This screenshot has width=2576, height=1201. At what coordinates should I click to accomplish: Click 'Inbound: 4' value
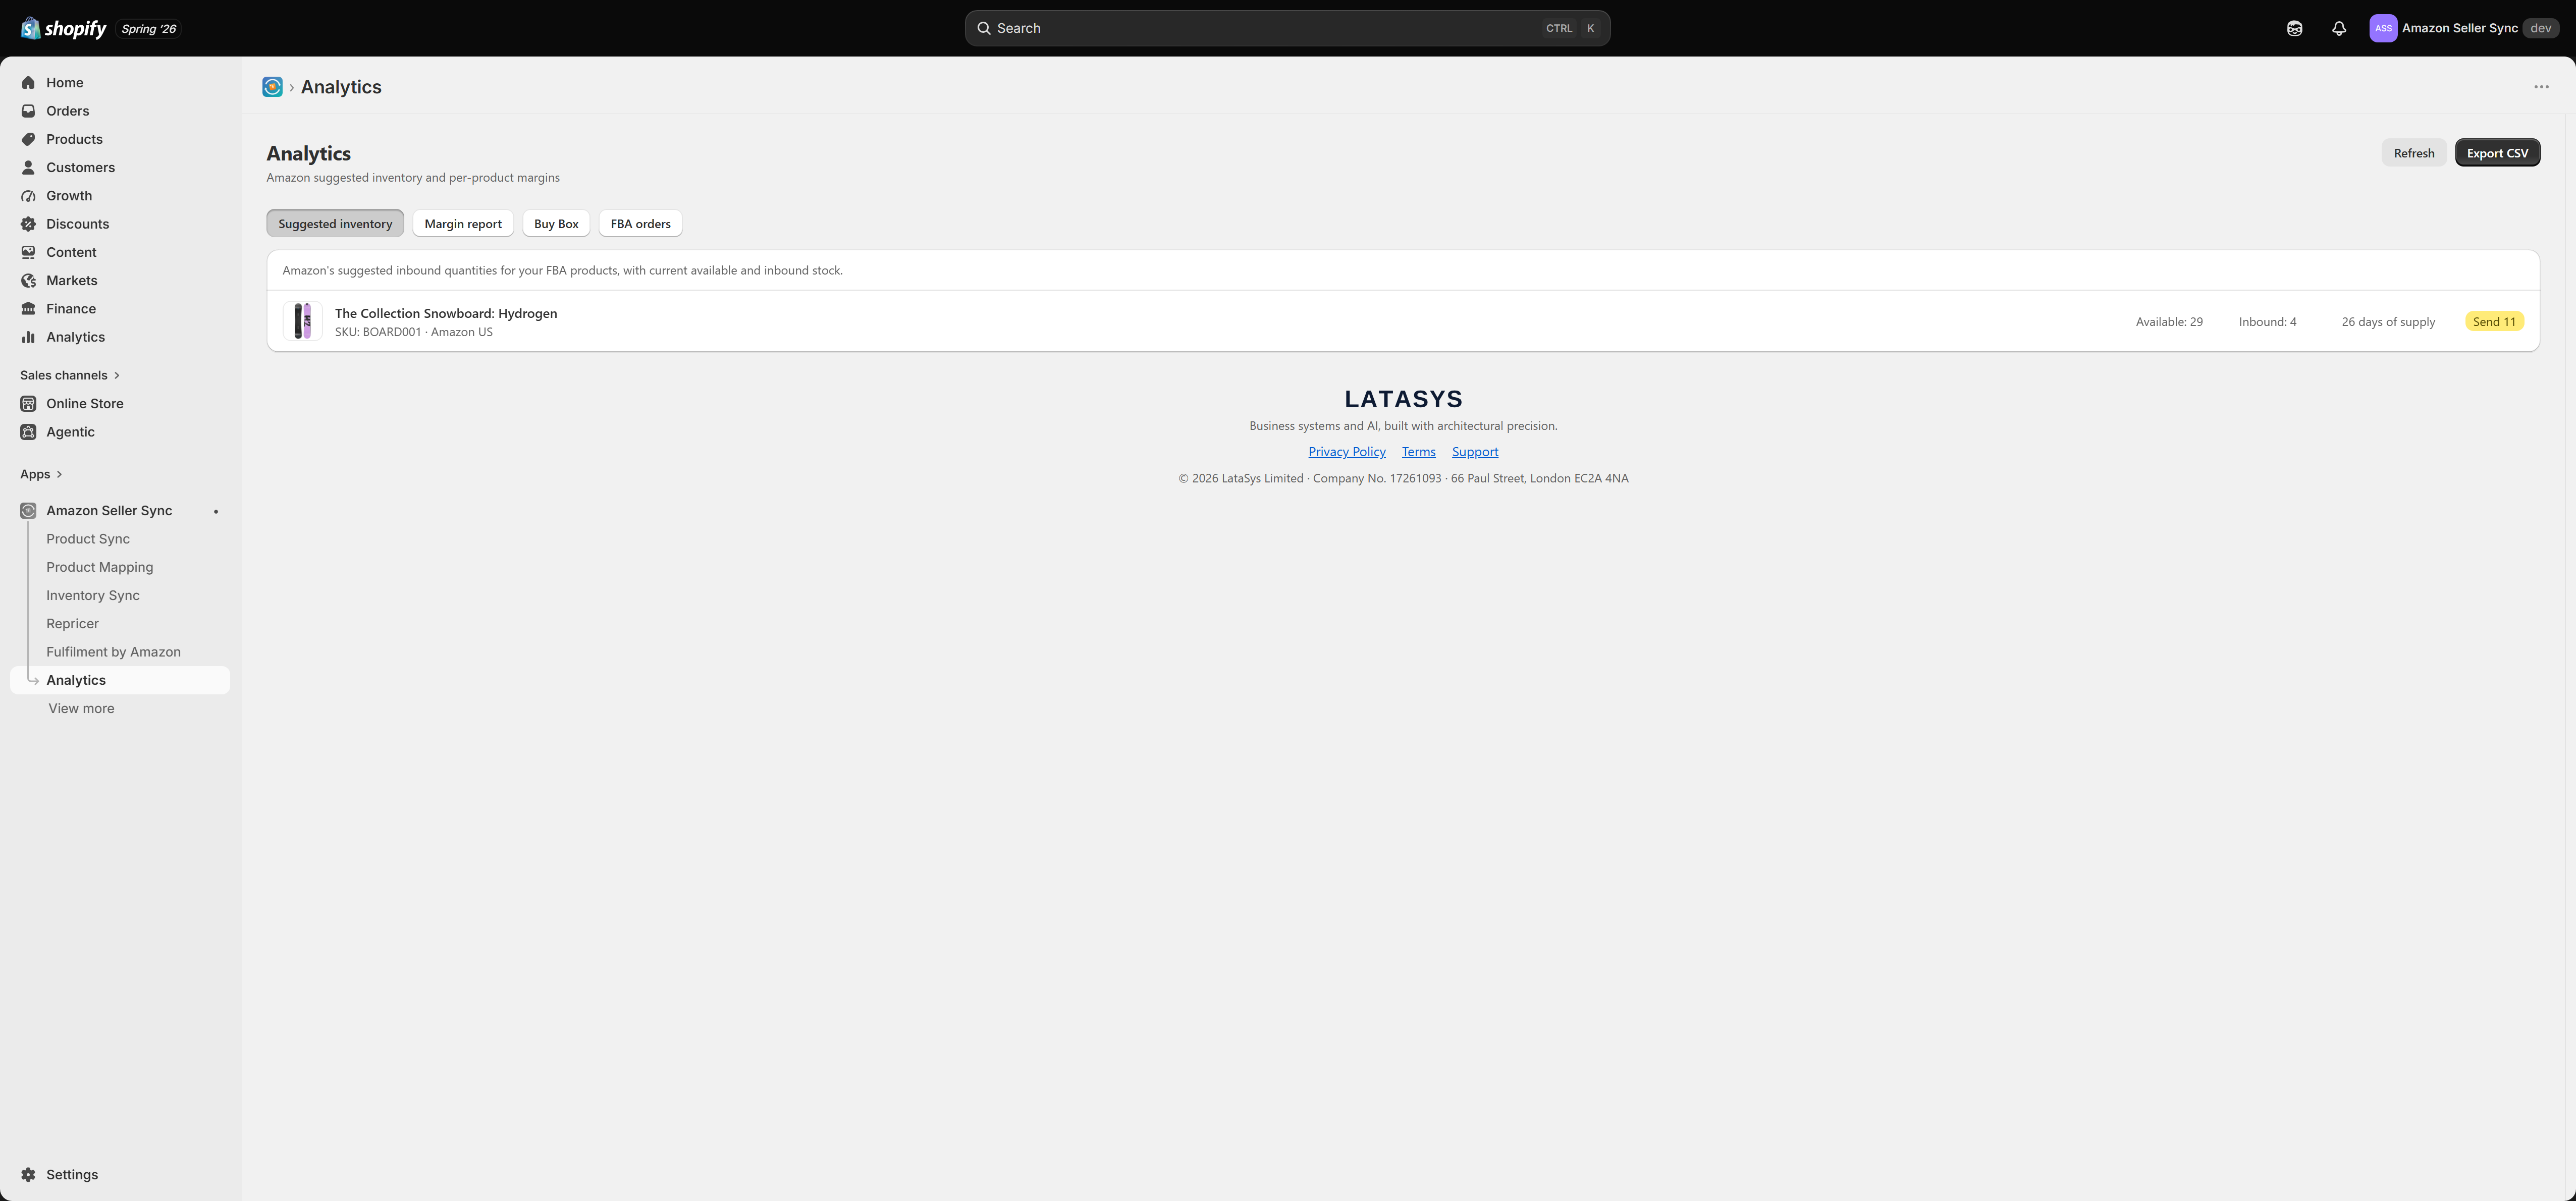(x=2267, y=322)
